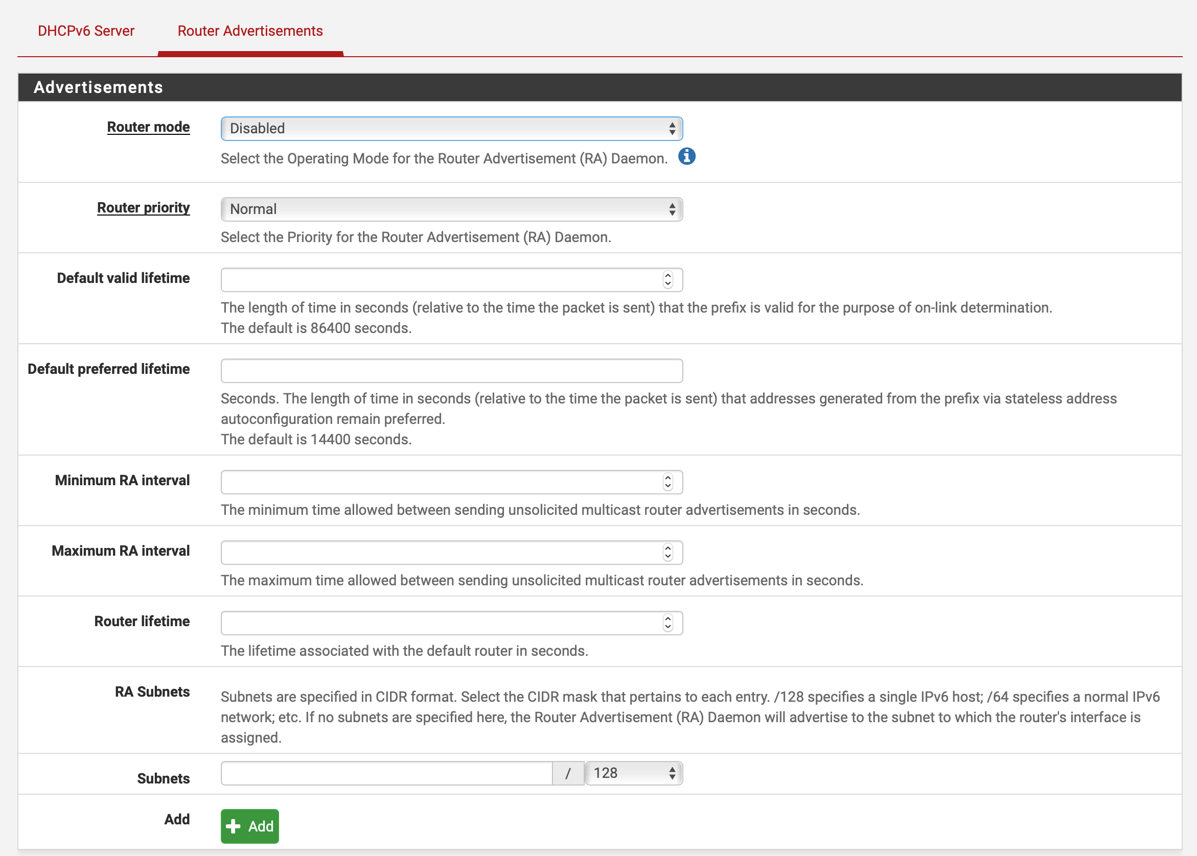Switch to the DHCPv6 Server tab
Image resolution: width=1197 pixels, height=856 pixels.
pos(86,31)
